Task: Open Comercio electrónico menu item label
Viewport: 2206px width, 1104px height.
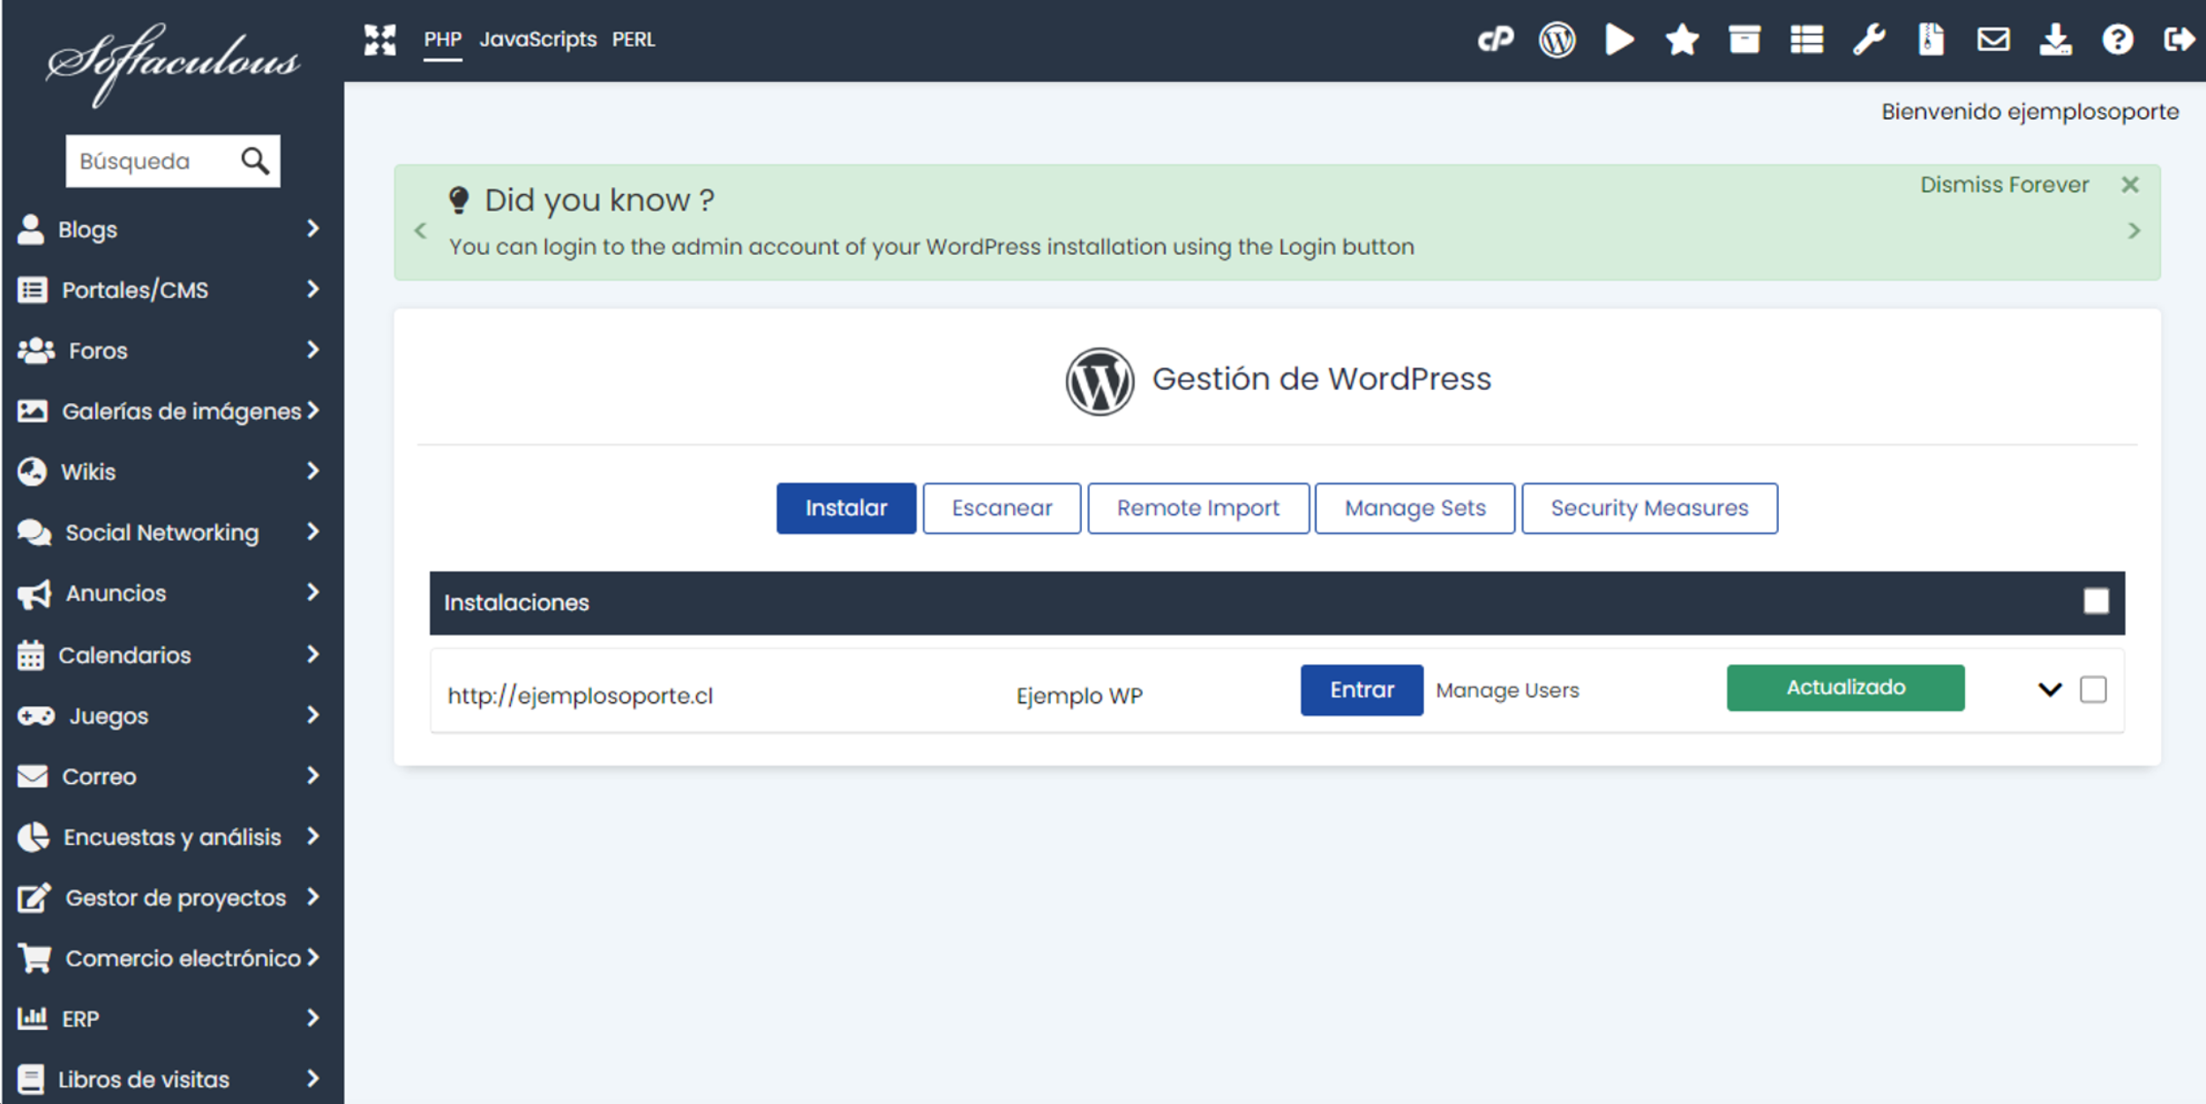Action: click(183, 959)
